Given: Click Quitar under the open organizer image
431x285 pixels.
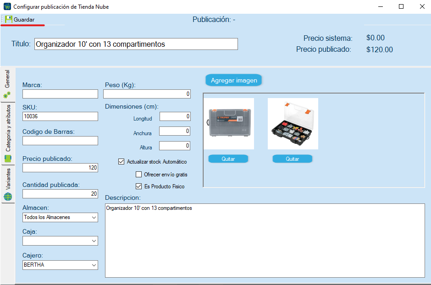Looking at the screenshot, I should [x=292, y=159].
